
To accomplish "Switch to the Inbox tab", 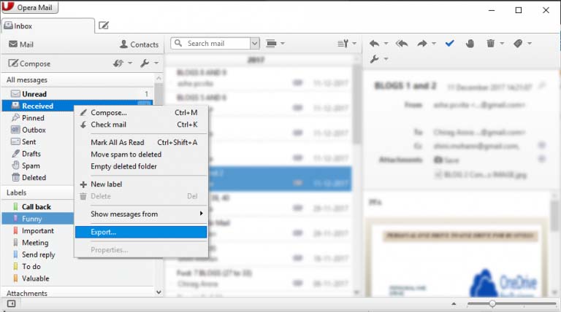I will [x=48, y=26].
